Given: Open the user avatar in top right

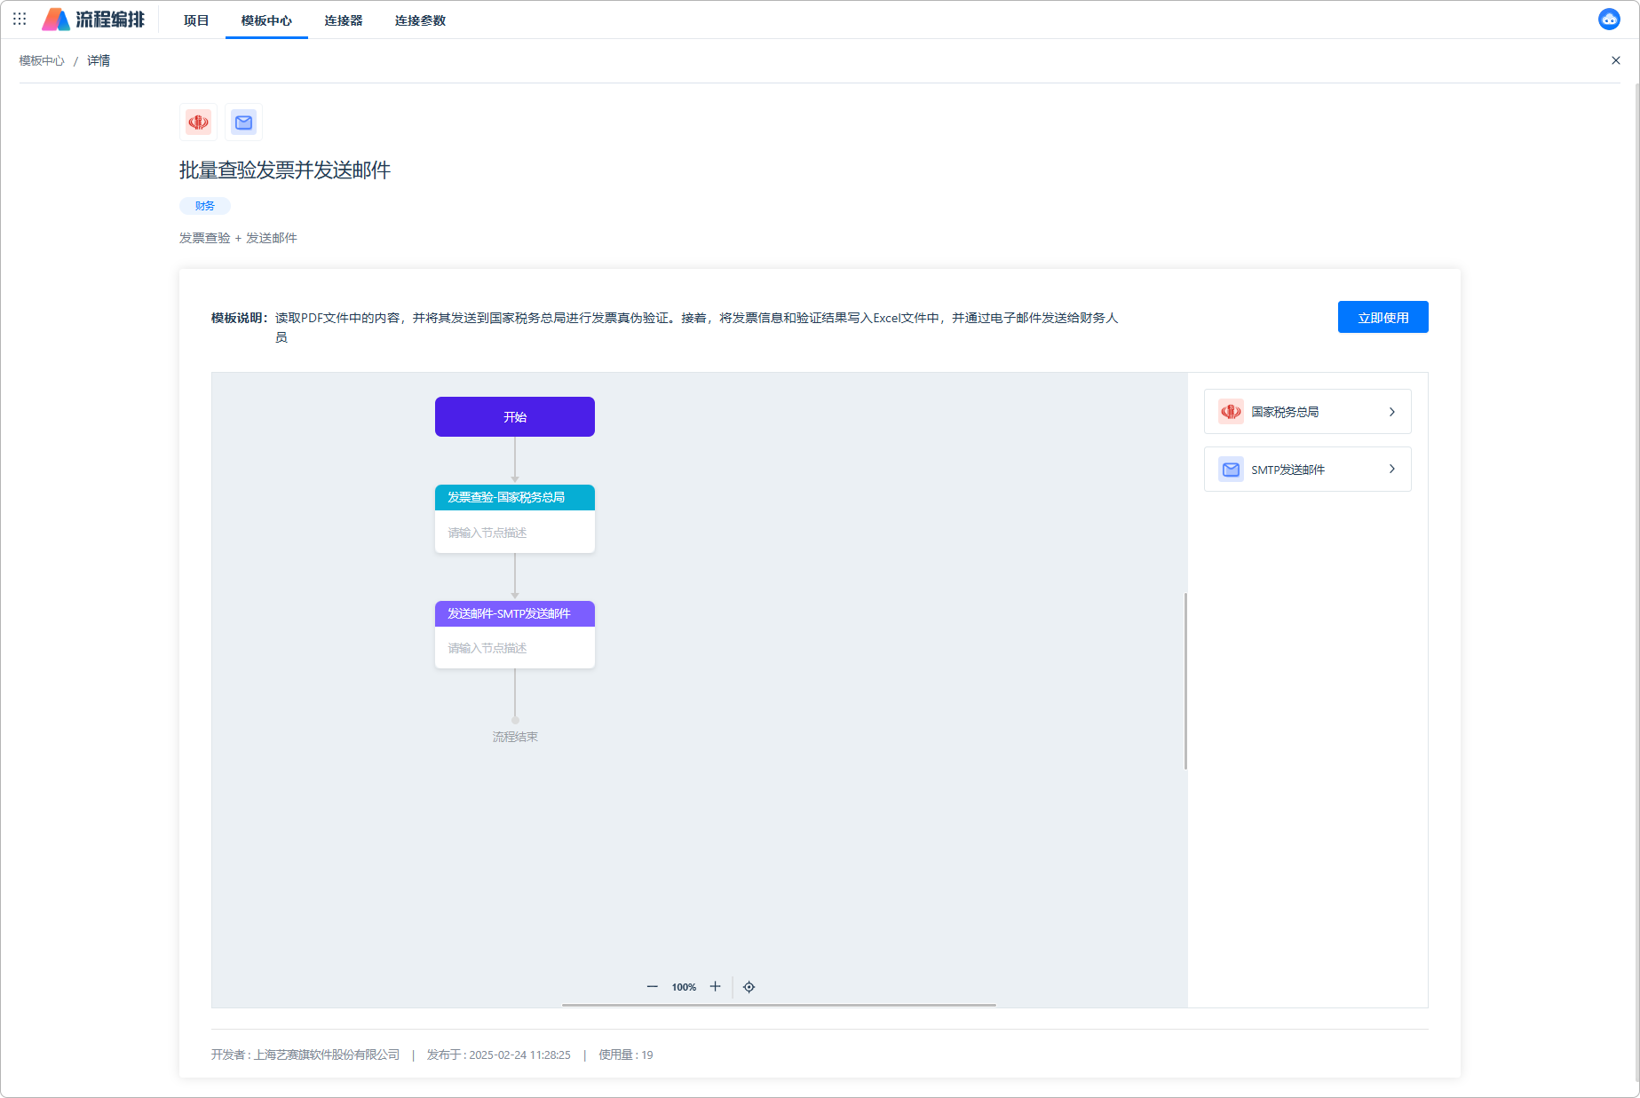Looking at the screenshot, I should pyautogui.click(x=1608, y=20).
